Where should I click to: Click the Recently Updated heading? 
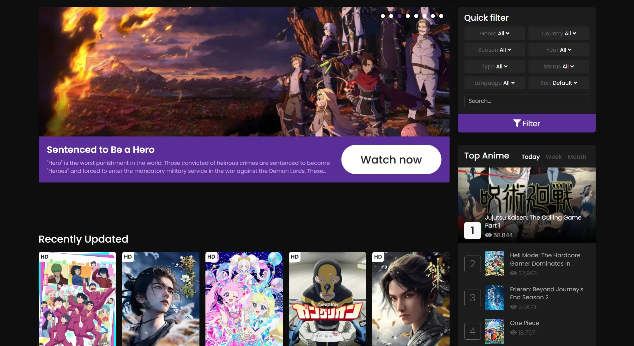tap(83, 239)
